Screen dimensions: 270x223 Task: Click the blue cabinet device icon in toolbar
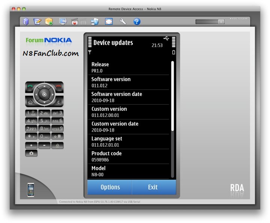click(x=26, y=22)
